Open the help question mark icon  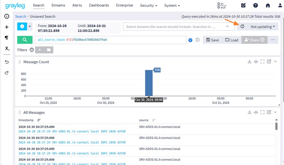256,6
